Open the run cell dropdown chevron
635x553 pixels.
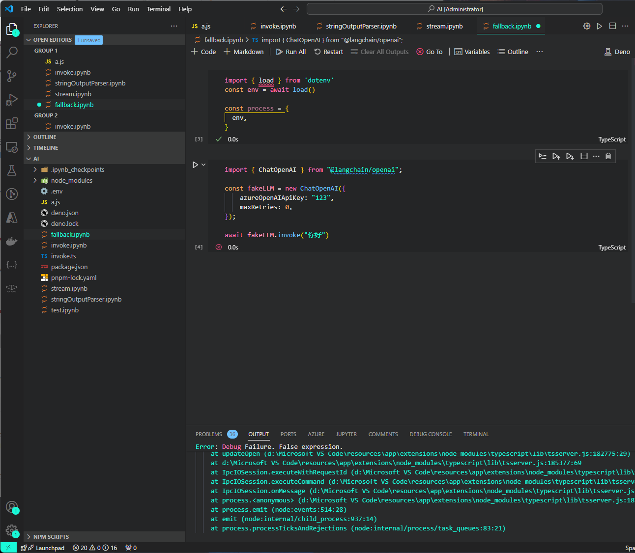click(x=203, y=165)
